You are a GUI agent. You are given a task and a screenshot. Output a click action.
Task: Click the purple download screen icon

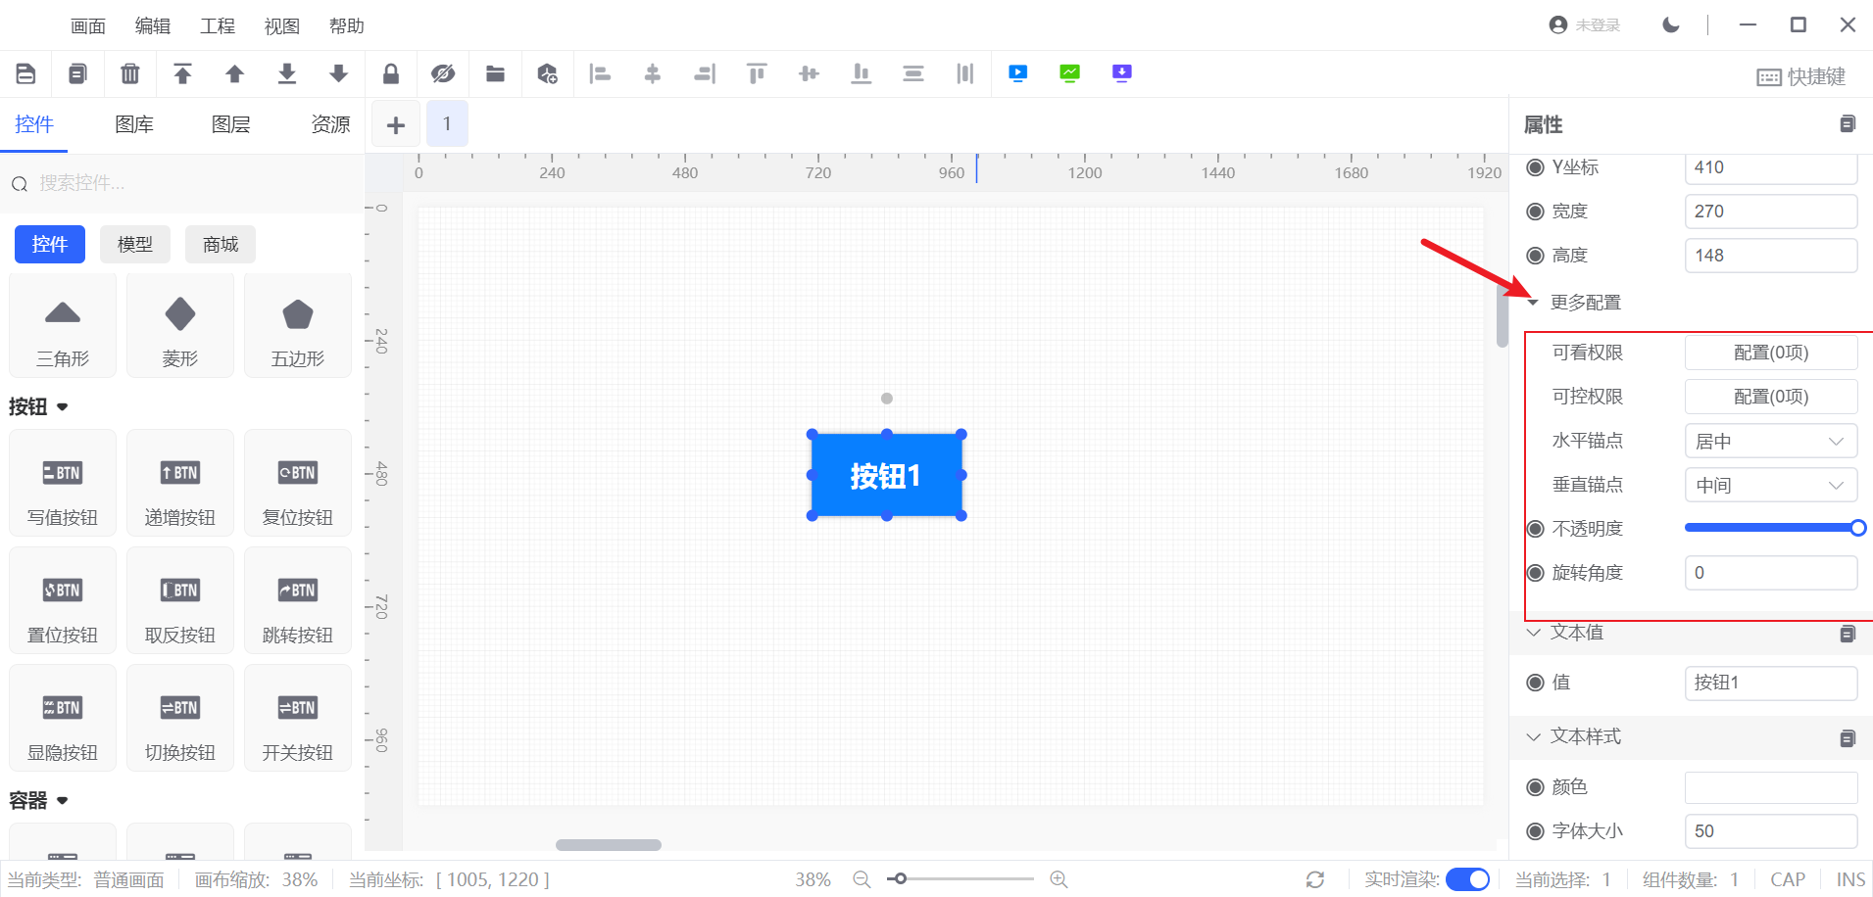1121,73
